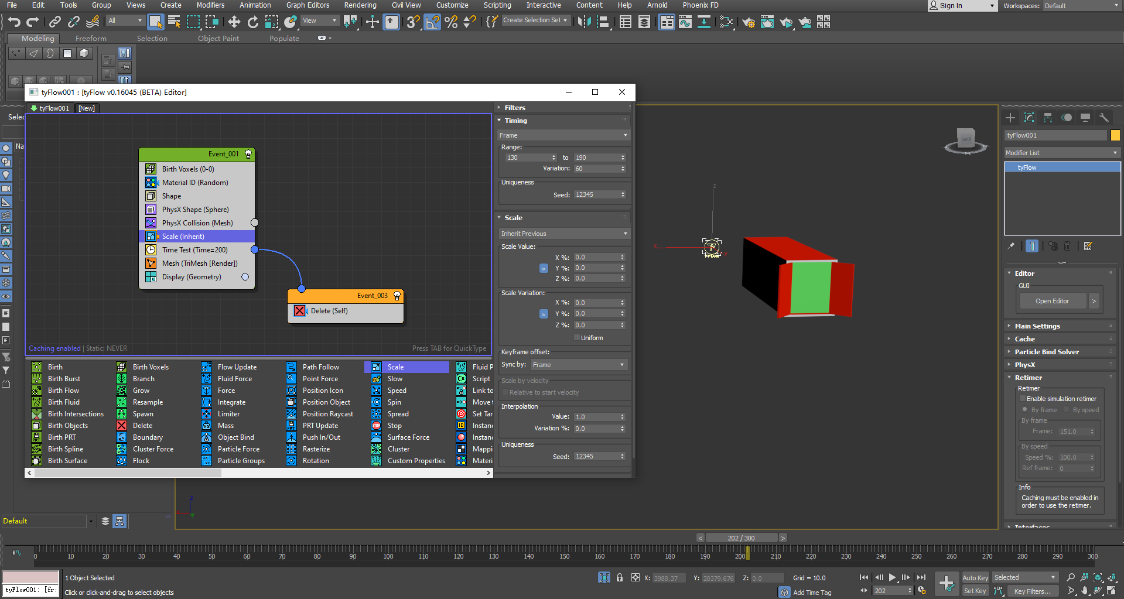The width and height of the screenshot is (1124, 599).
Task: Check Enable simulation retimer
Action: click(1023, 399)
